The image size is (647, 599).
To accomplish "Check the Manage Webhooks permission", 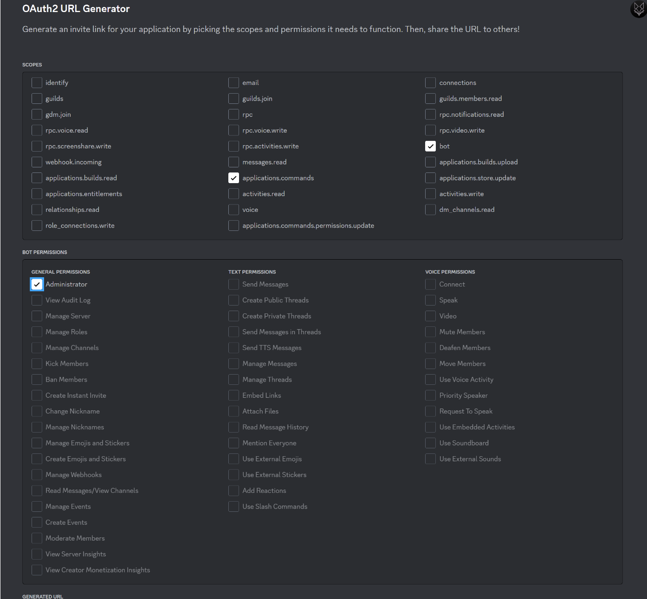I will click(x=37, y=475).
